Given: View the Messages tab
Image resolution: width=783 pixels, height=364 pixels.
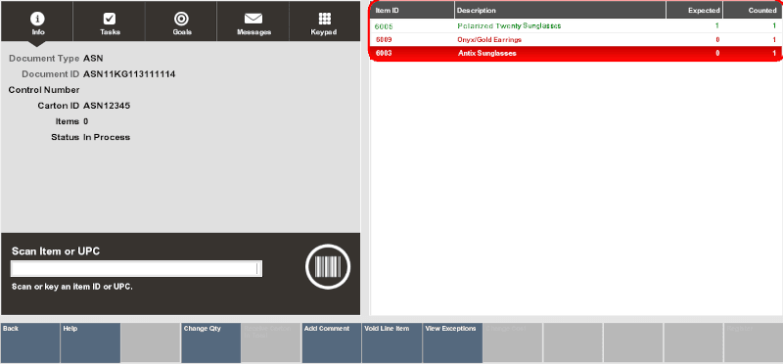Looking at the screenshot, I should click(253, 22).
